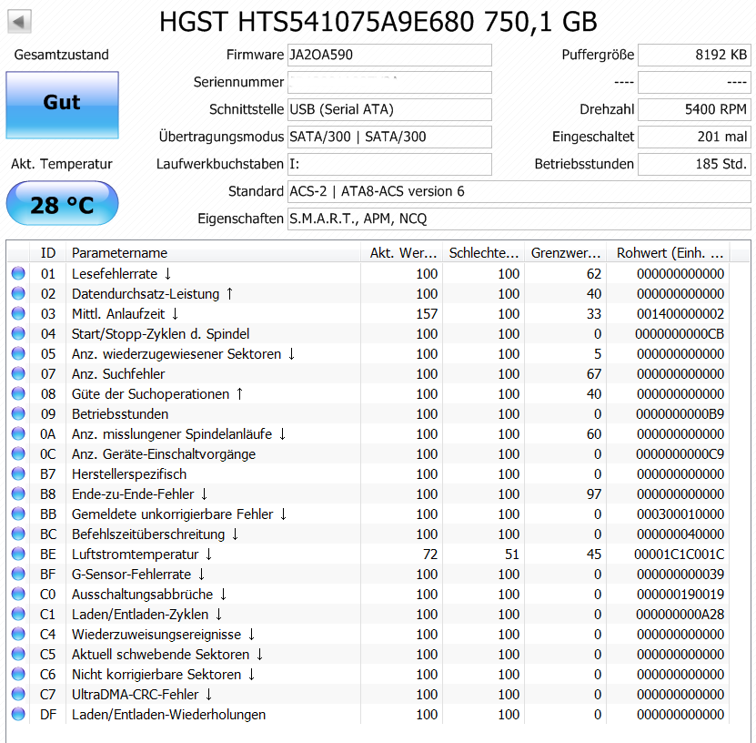
Task: Click the Drehzahl 5400 RPM field
Action: (x=694, y=109)
